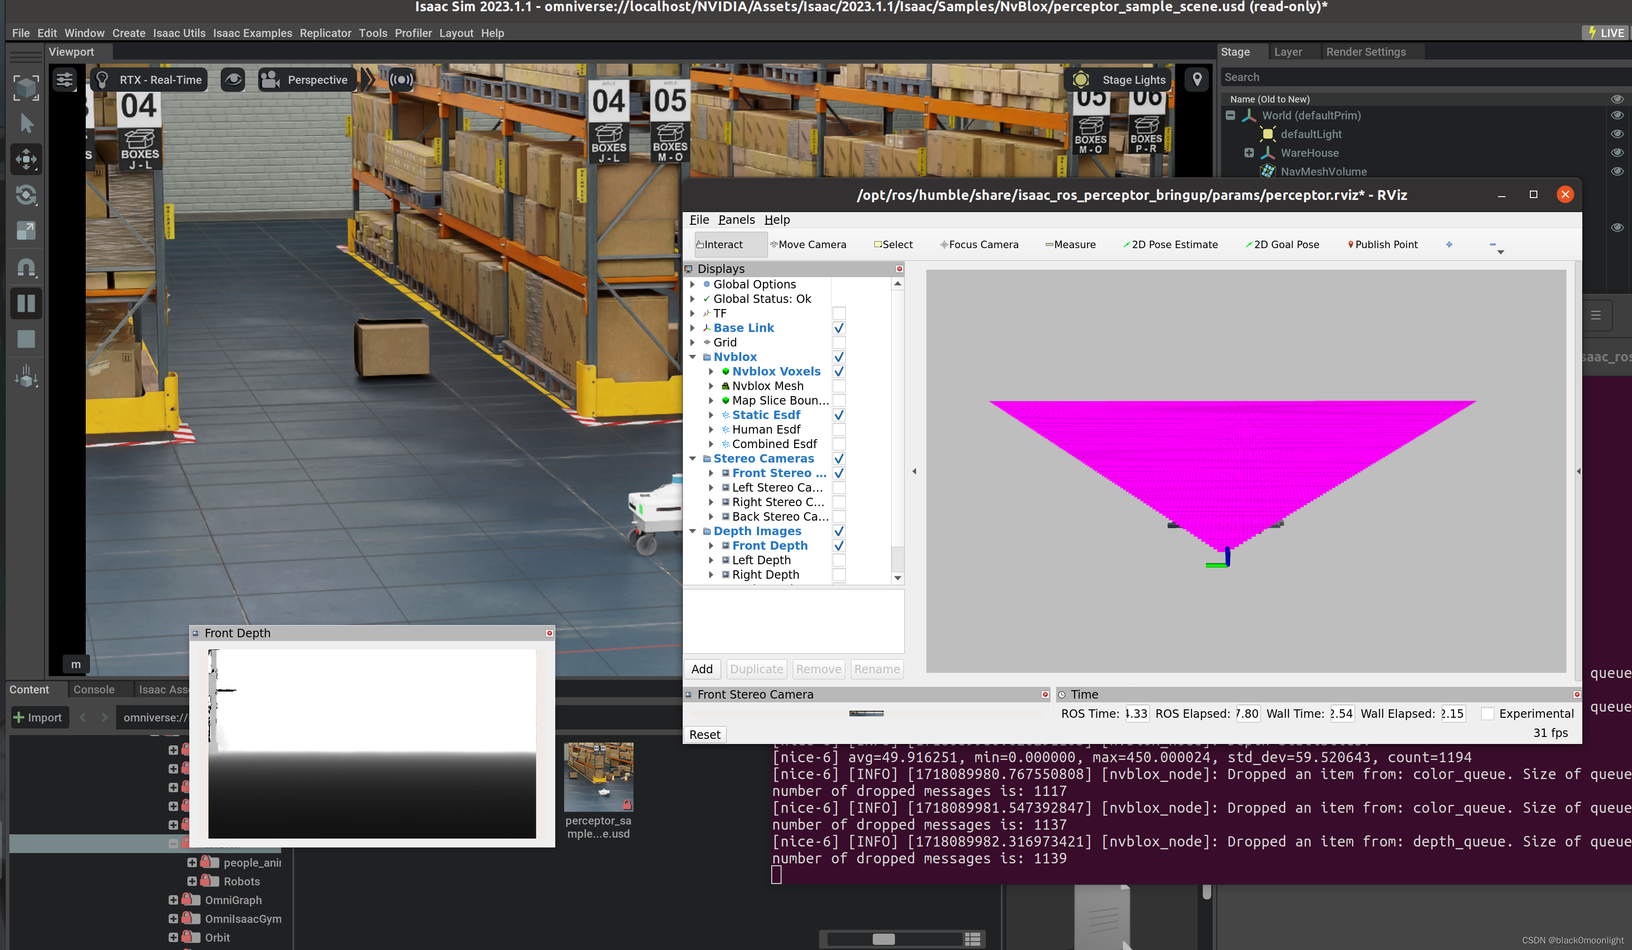
Task: Enable the Nvblox Mesh display
Action: [839, 386]
